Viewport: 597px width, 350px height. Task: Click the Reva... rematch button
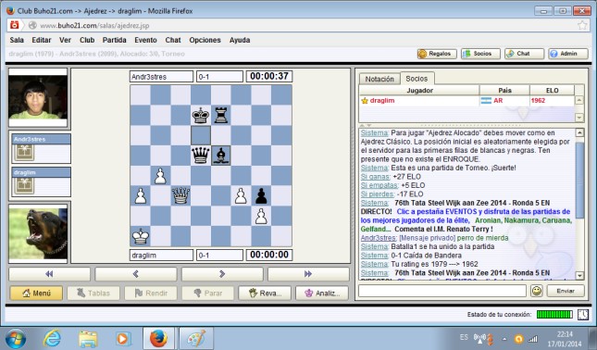click(265, 294)
